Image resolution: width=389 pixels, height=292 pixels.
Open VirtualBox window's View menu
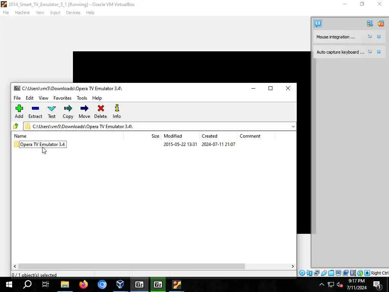click(x=40, y=13)
